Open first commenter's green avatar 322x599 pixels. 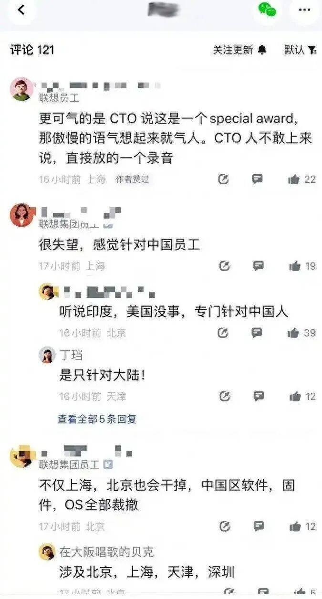pos(22,89)
